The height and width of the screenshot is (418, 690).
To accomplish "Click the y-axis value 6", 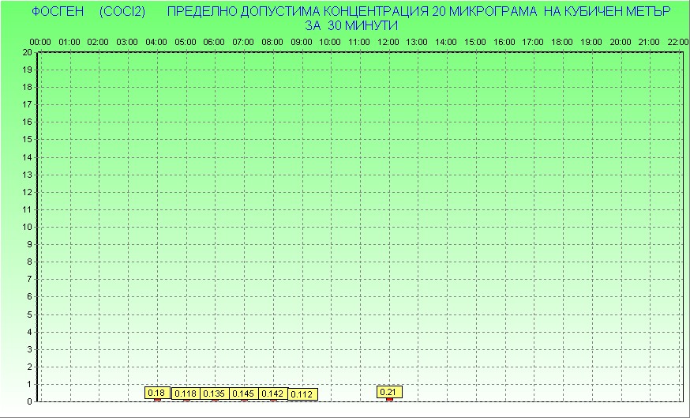I will 29,297.
